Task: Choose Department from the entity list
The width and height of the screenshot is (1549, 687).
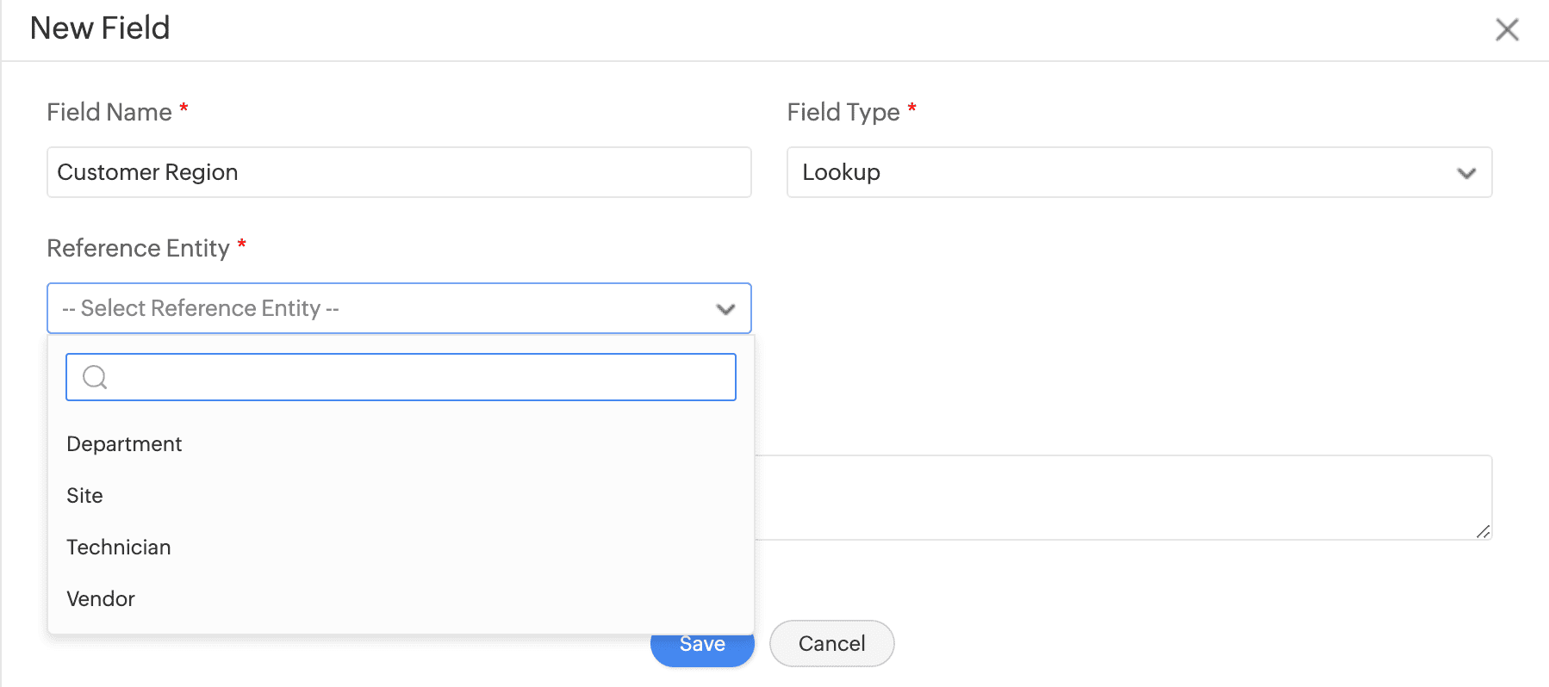Action: click(x=124, y=444)
